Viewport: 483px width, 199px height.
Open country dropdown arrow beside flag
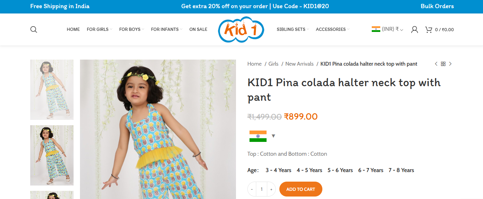tap(273, 136)
